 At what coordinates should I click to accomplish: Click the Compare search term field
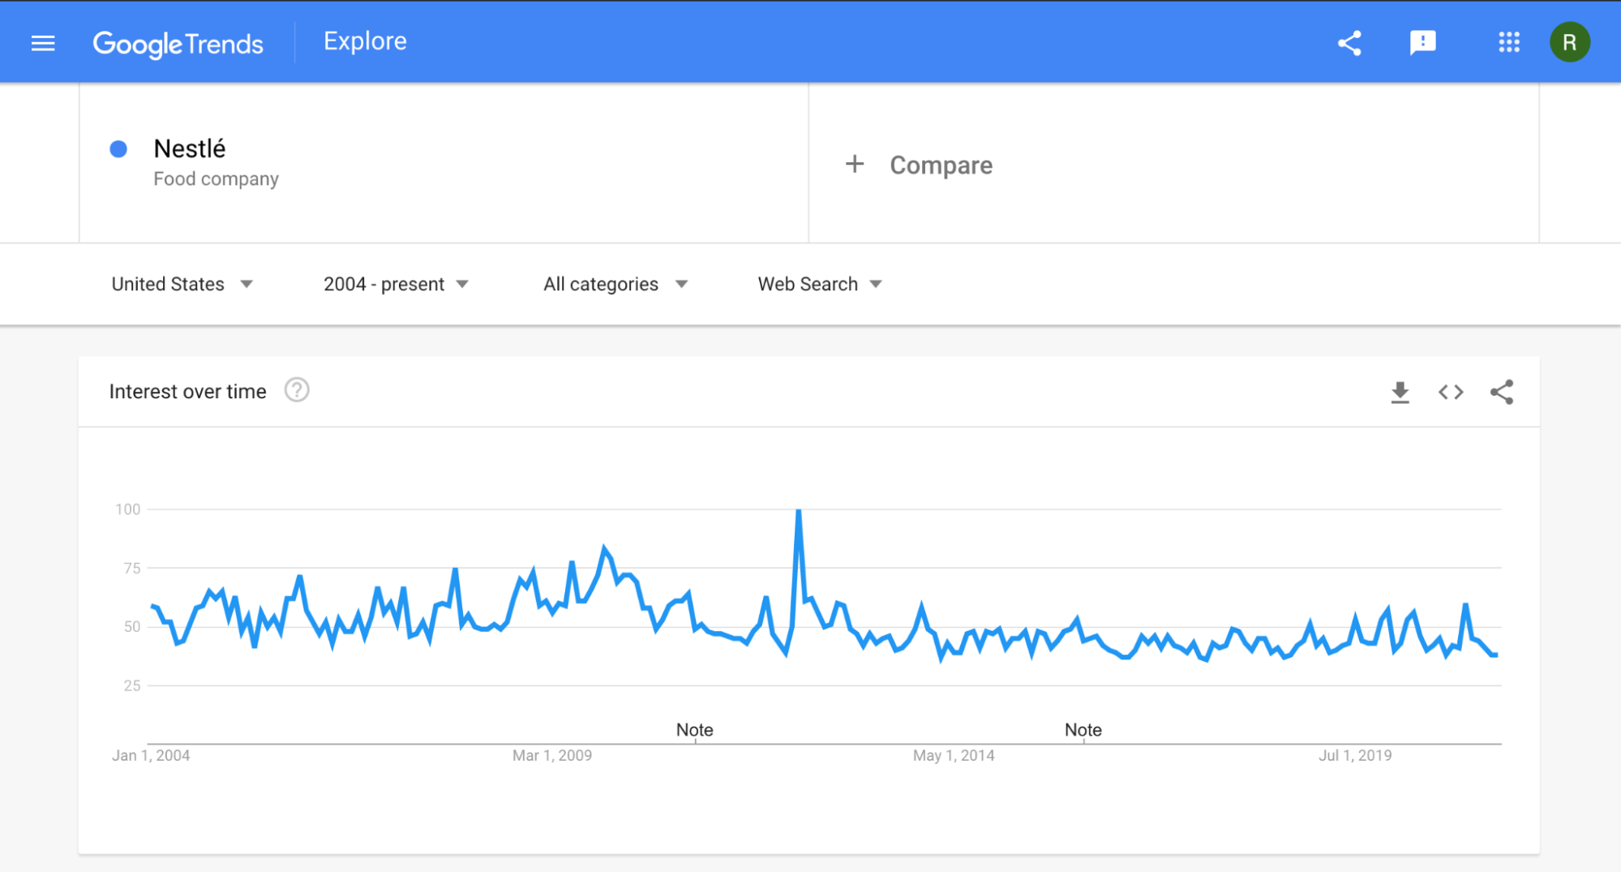click(941, 165)
